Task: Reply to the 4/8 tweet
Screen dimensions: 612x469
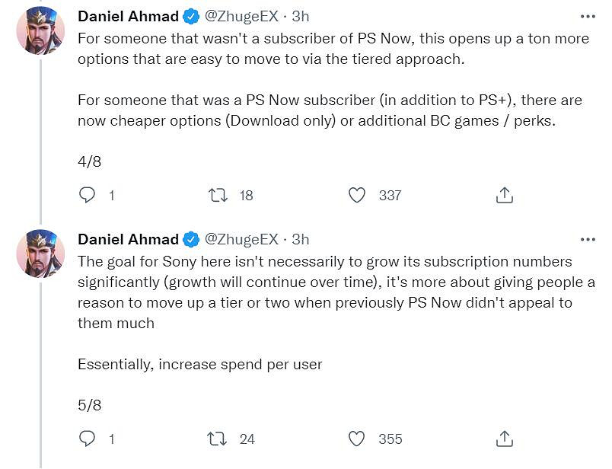Action: coord(88,196)
